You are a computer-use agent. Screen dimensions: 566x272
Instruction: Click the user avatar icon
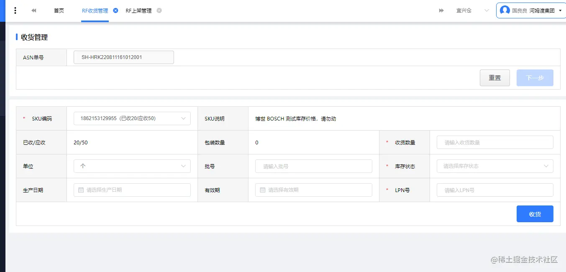pyautogui.click(x=505, y=10)
